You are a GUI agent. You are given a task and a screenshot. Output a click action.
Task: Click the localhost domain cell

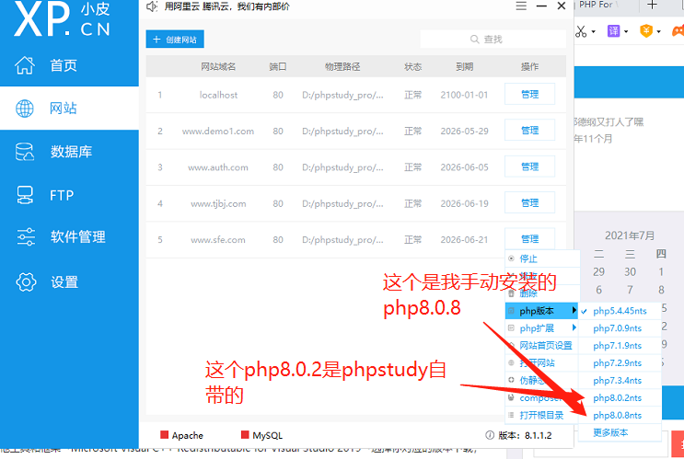pos(218,95)
